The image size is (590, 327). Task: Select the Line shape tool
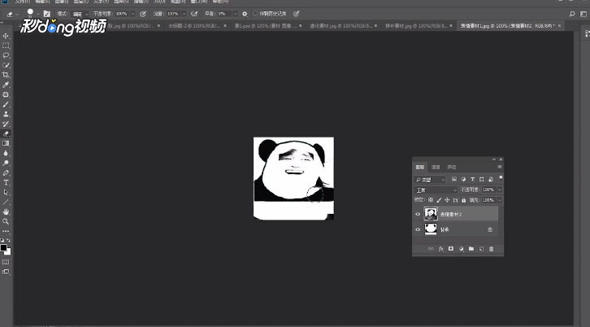pos(6,203)
